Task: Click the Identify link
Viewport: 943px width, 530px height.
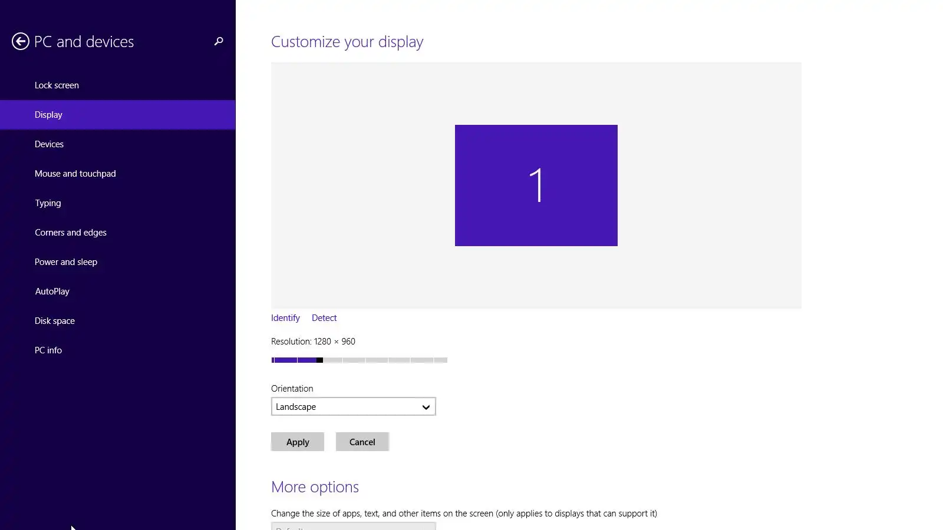Action: click(285, 318)
